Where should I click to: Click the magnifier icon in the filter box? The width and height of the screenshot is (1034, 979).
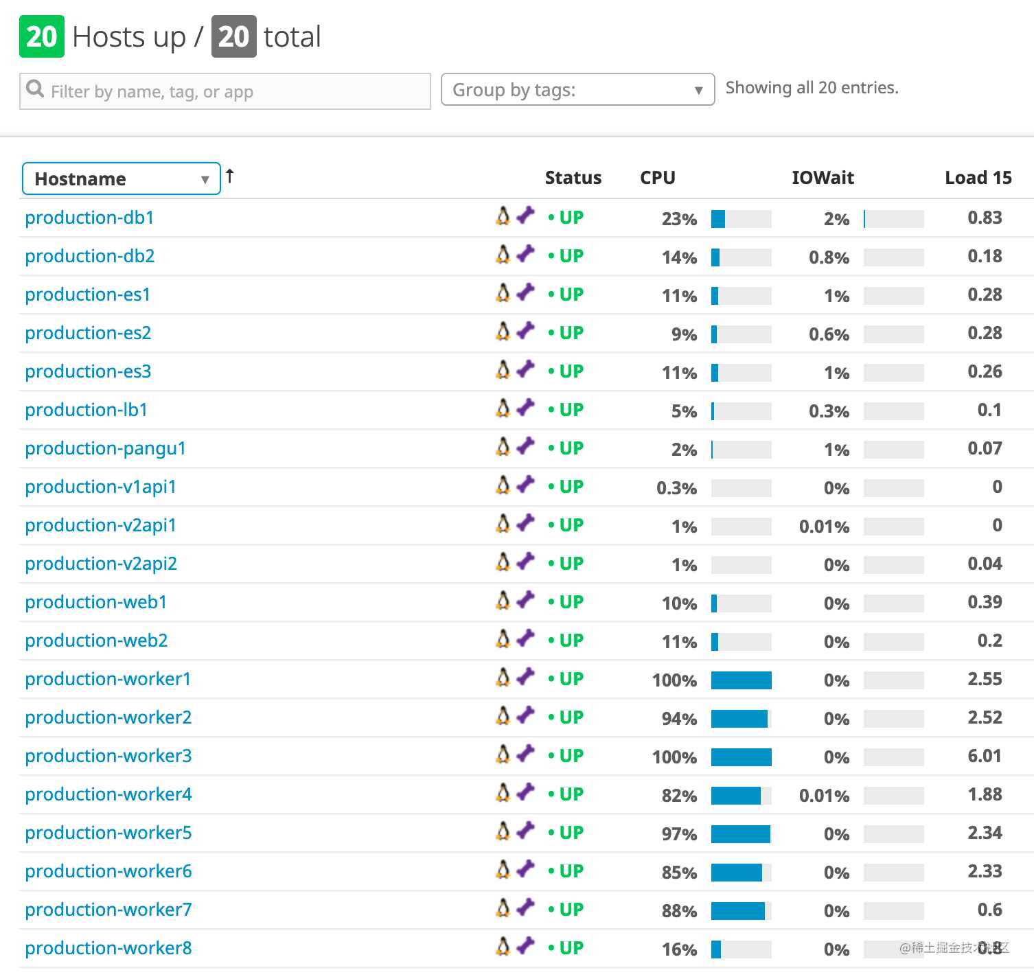[x=35, y=89]
